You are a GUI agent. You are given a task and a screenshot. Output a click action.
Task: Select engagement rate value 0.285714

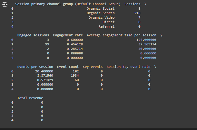75,49
